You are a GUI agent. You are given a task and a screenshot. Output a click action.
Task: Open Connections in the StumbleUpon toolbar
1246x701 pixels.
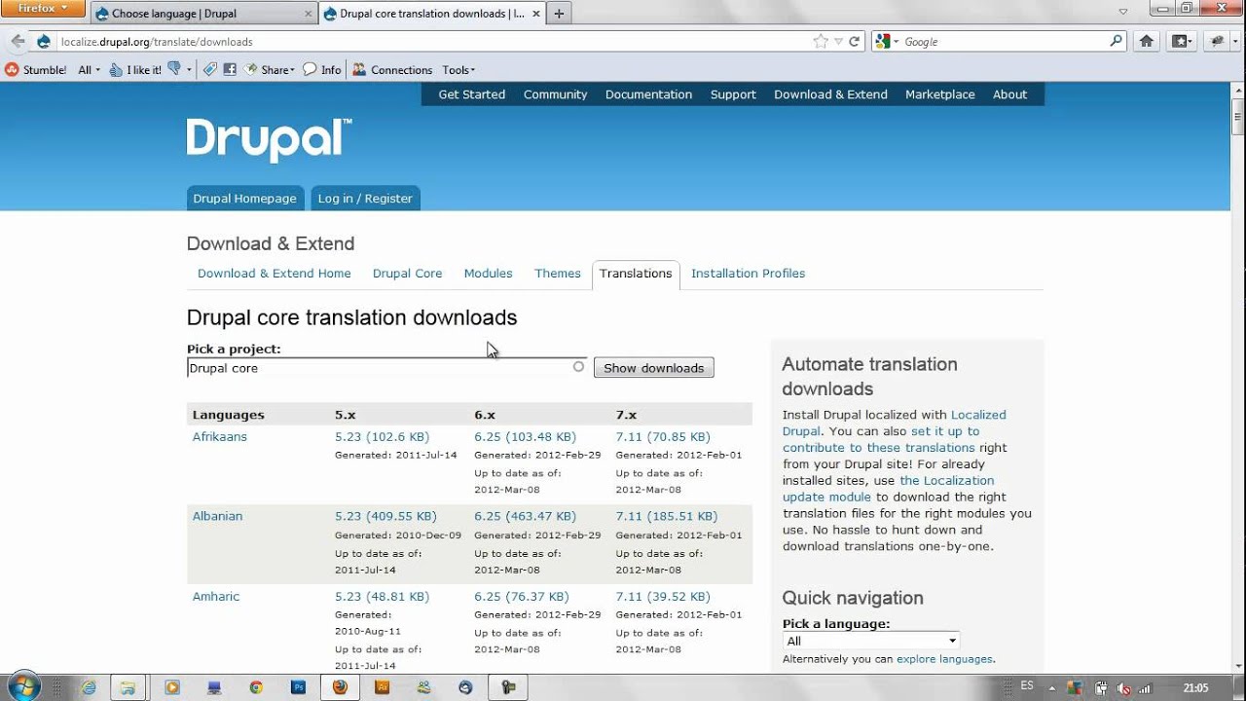click(x=392, y=70)
